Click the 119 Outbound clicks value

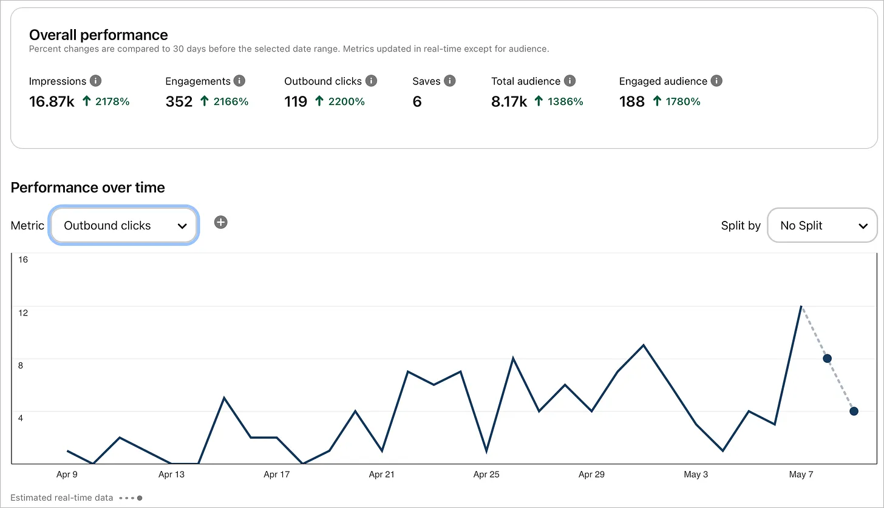[x=296, y=102]
